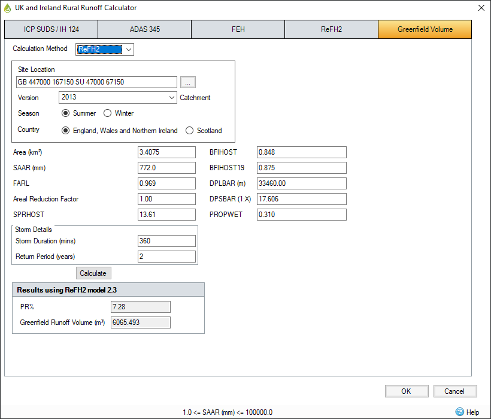Click the Calculate button
The height and width of the screenshot is (419, 491).
pyautogui.click(x=93, y=273)
